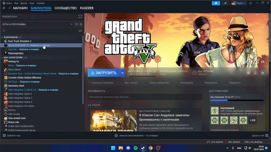Open ИГРЫ И ПРОГРАММЫ dropdown chevron

click(72, 24)
